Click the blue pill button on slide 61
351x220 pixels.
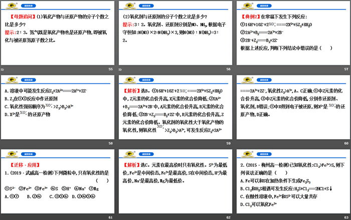point(29,154)
